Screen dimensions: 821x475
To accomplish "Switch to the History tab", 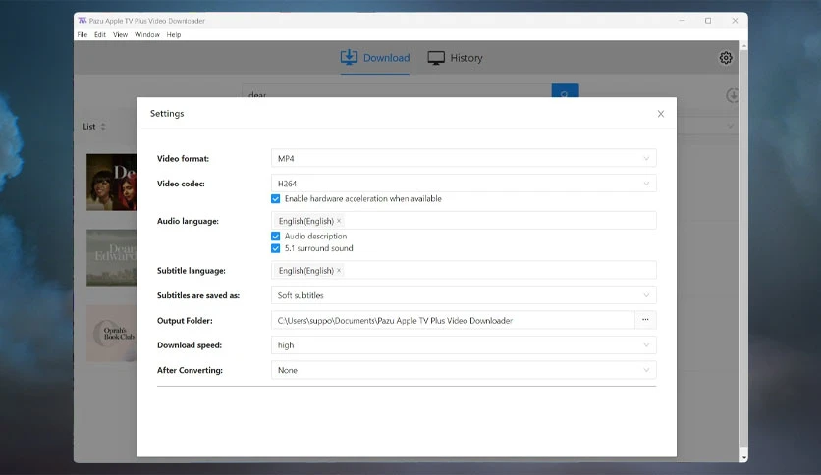I will click(x=455, y=58).
